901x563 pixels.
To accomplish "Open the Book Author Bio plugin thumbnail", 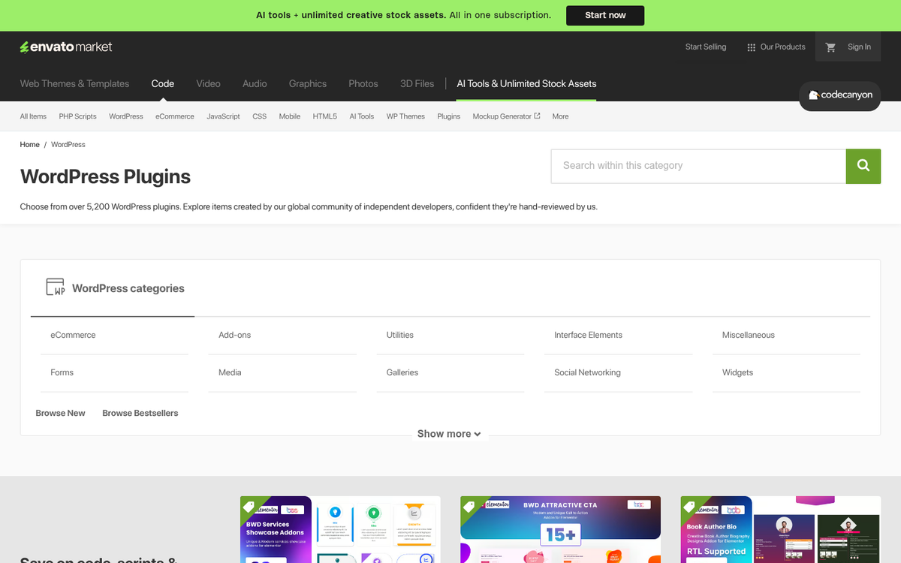I will (x=780, y=530).
